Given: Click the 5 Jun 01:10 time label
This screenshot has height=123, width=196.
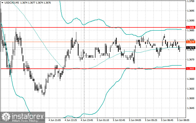Looking at the screenshot, I should (103, 120).
